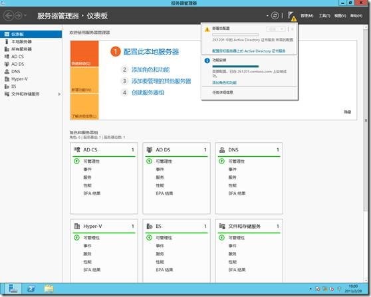Click the DNS role tile header
371x297 pixels.
pos(249,149)
